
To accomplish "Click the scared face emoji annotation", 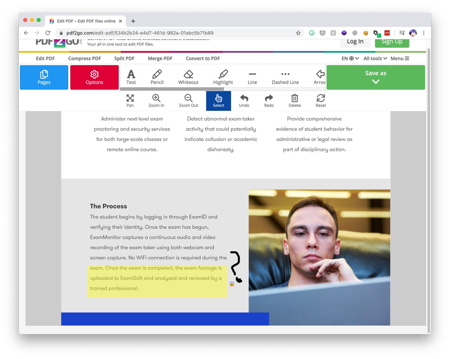I will point(232,284).
